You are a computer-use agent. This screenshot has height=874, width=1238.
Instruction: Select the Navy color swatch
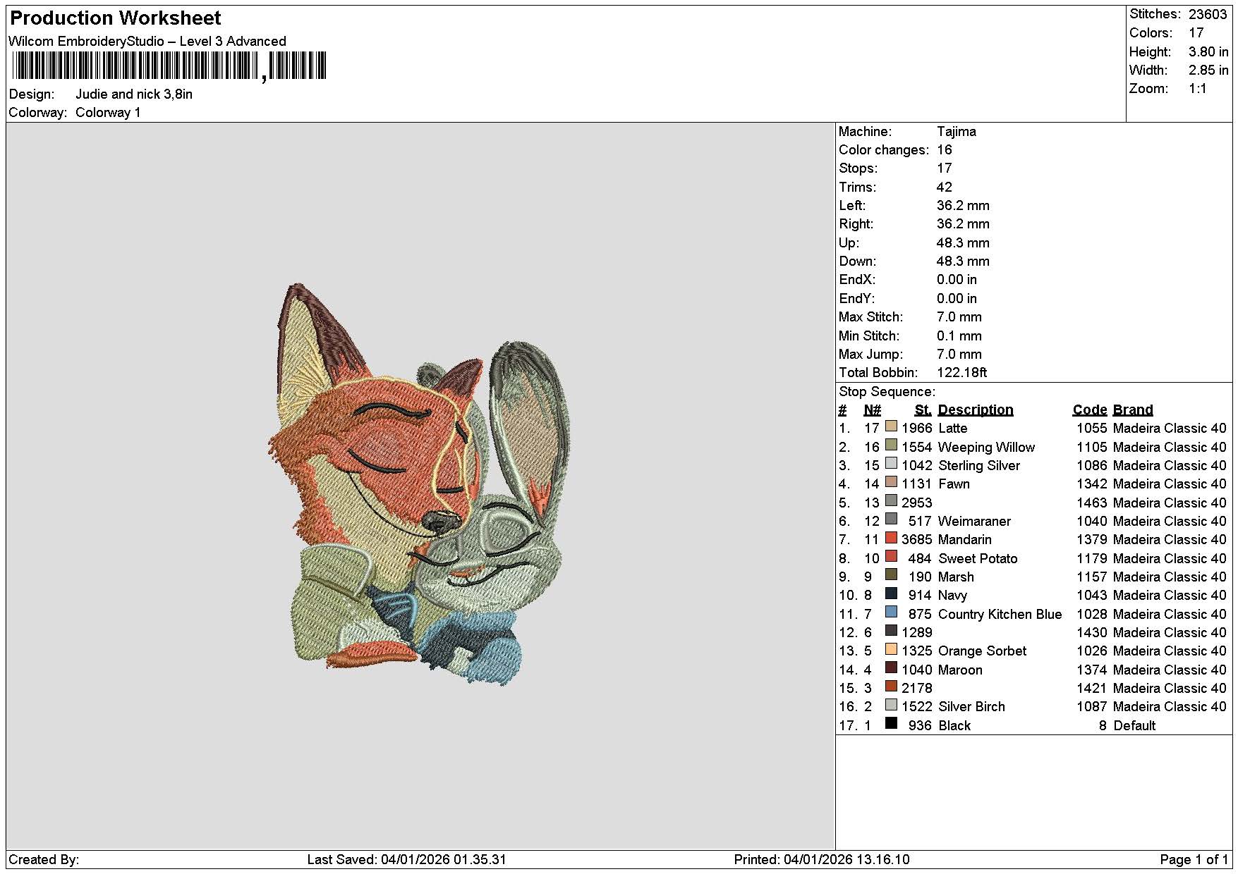coord(891,594)
